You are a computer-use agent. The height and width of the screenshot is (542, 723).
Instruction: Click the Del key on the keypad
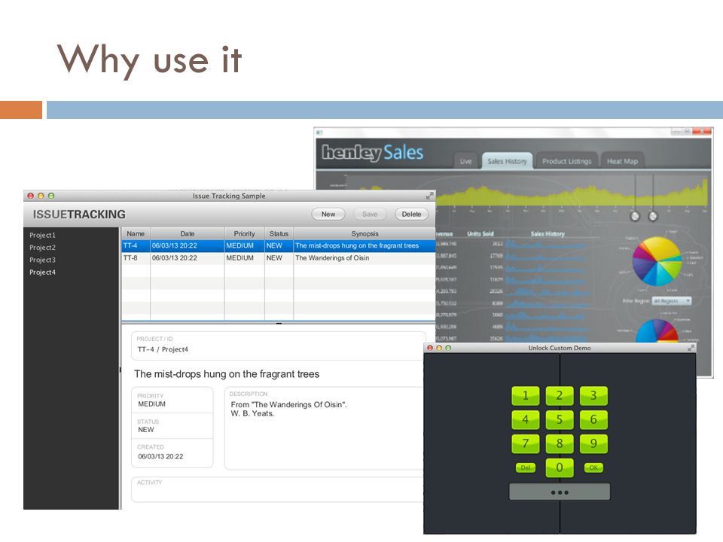point(525,467)
